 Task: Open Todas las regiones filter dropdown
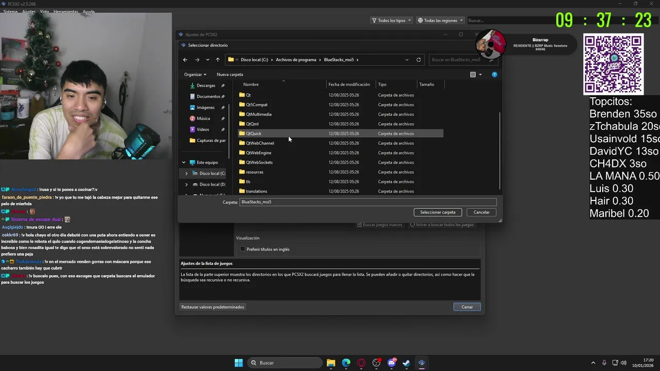[441, 21]
